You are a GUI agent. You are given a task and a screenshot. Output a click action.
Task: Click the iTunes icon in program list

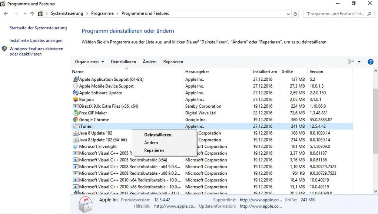point(76,126)
